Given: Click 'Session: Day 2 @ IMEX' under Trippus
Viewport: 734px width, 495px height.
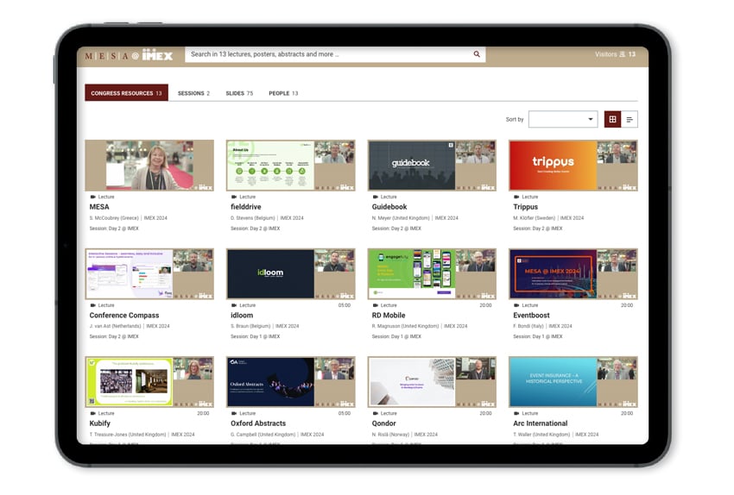Looking at the screenshot, I should (x=538, y=229).
